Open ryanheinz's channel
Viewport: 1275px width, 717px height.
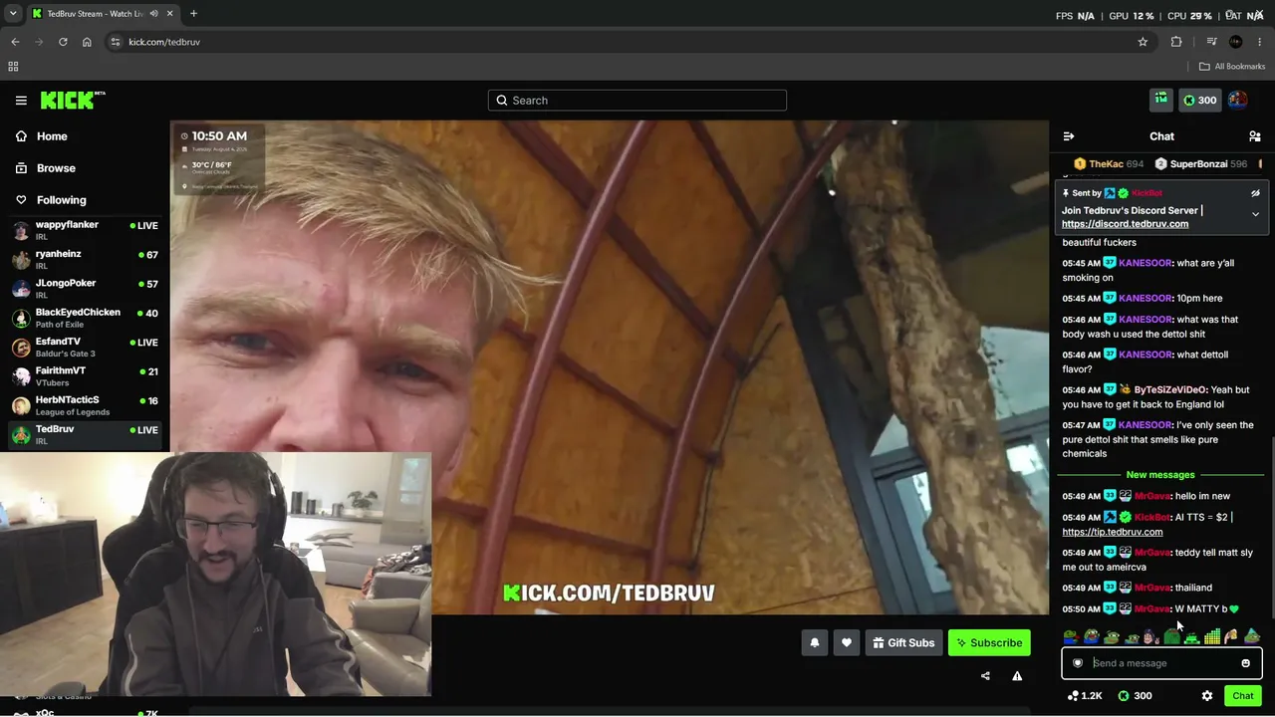(x=85, y=260)
